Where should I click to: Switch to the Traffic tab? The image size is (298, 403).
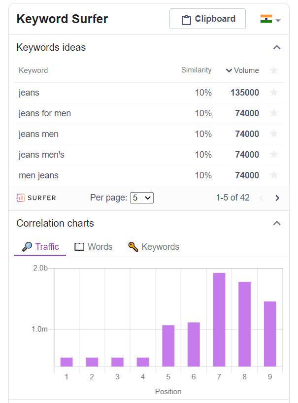pyautogui.click(x=40, y=247)
